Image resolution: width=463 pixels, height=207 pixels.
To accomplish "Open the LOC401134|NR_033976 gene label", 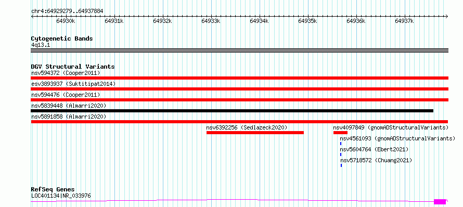I will click(x=61, y=196).
